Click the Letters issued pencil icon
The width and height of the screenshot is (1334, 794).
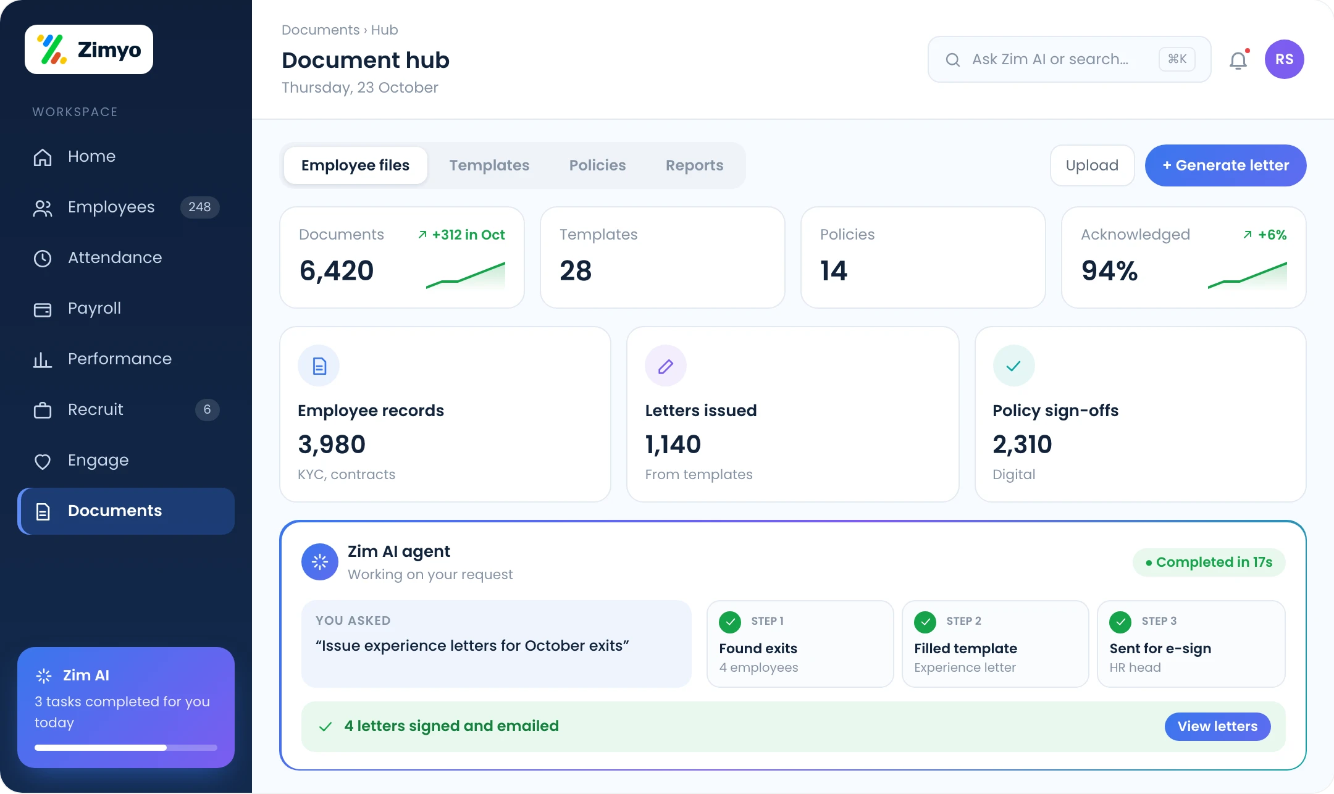point(666,366)
